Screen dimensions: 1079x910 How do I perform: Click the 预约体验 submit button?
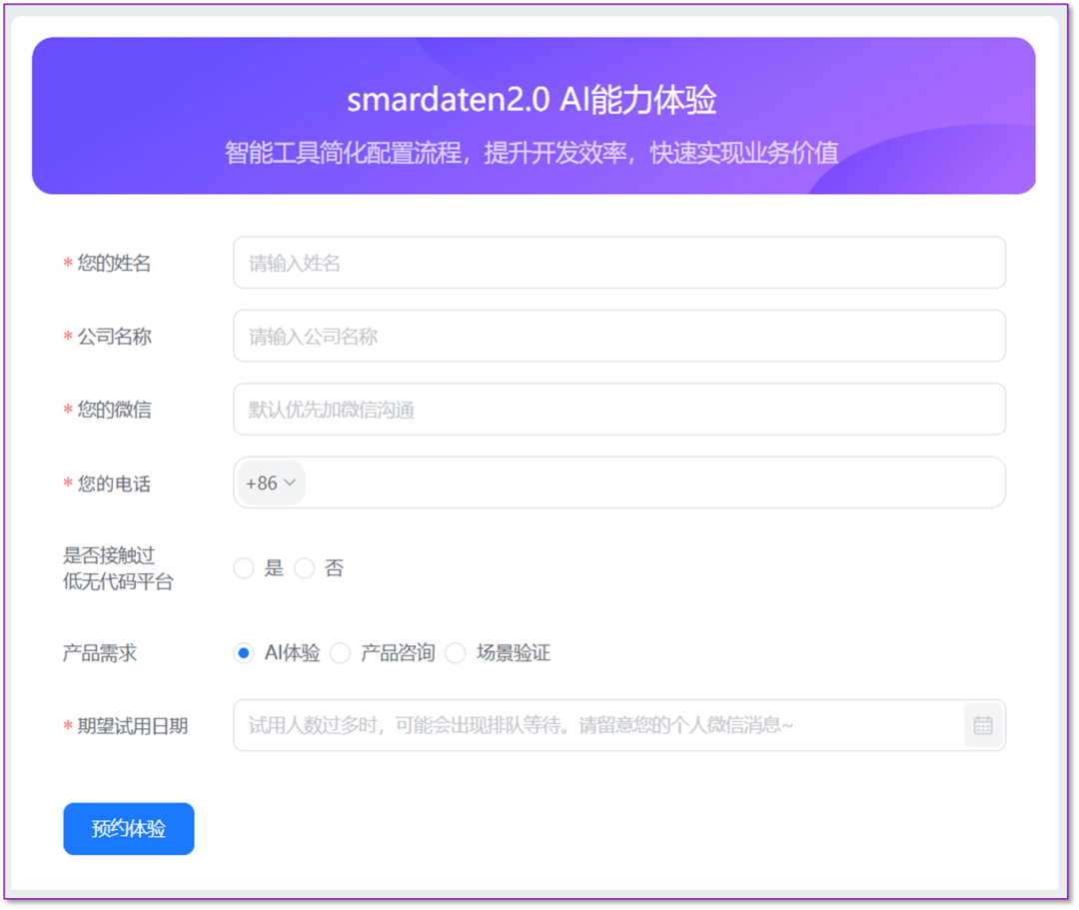point(129,828)
